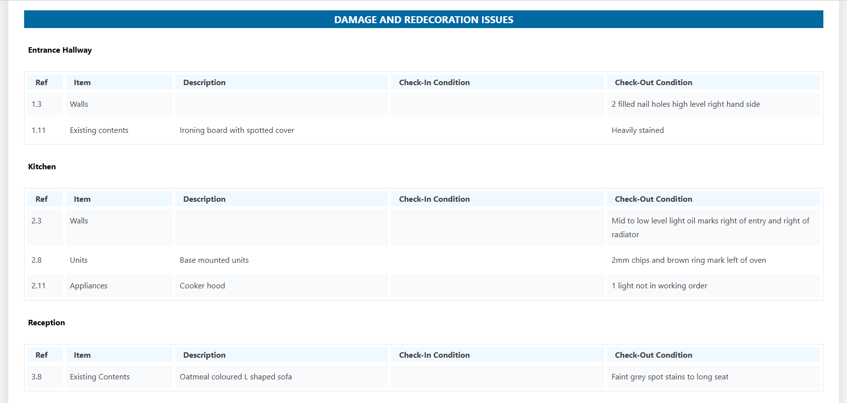Select 'Base mounted units' description
Viewport: 847px width, 403px height.
pyautogui.click(x=214, y=260)
